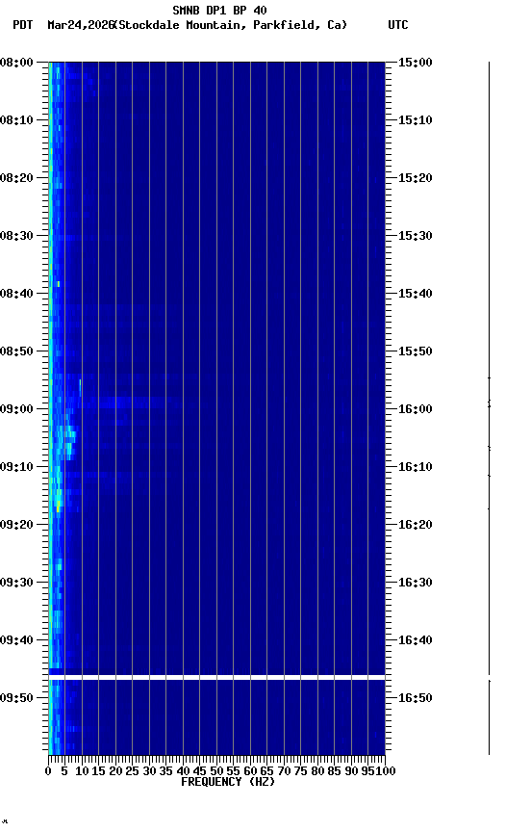The height and width of the screenshot is (832, 531).
Task: Click the seismogram trace line at right
Action: [x=489, y=408]
